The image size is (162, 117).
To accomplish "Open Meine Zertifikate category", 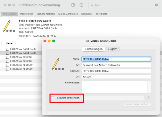I will pyautogui.click(x=68, y=14).
